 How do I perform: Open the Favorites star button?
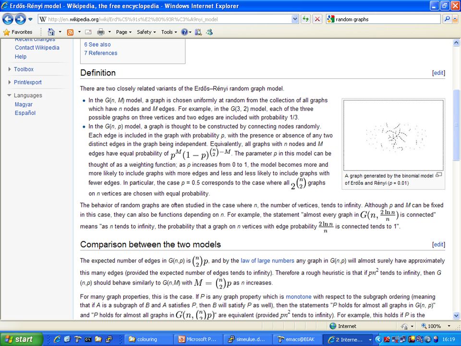point(17,32)
